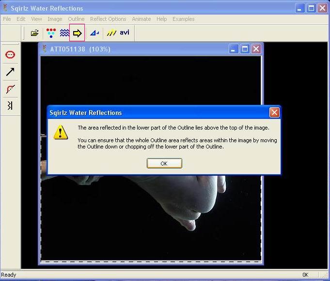The height and width of the screenshot is (281, 330).
Task: Click the OK indicator in status bar
Action: point(305,275)
